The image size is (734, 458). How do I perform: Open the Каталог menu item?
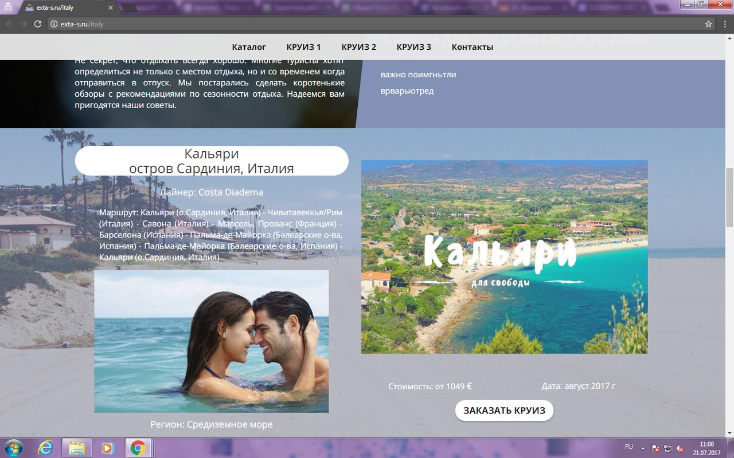coord(249,47)
